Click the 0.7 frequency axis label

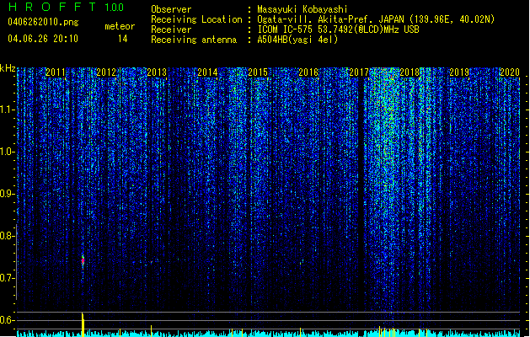coord(7,278)
